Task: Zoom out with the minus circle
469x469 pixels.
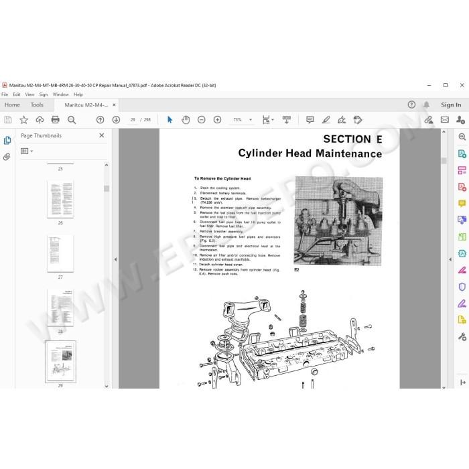Action: (x=202, y=120)
